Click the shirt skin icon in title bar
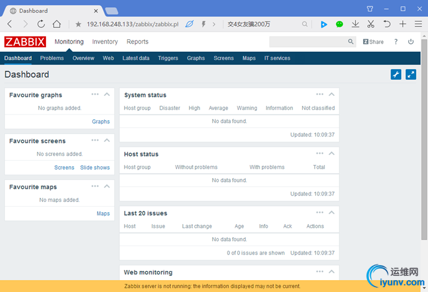Viewport: 428px width, 292px height. click(370, 9)
